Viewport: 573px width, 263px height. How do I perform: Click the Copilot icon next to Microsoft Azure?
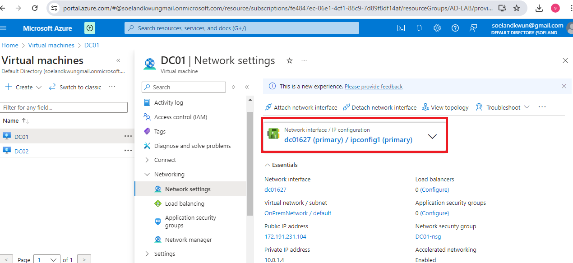tap(90, 28)
